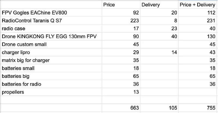Screen dimensions: 218x113
Task: Select the Drone KINGKONG FLY EGG cell
Action: 51,36
